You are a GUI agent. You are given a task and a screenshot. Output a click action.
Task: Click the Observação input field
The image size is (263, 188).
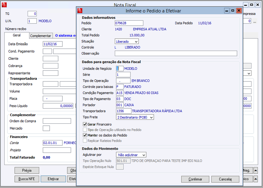click(x=176, y=53)
